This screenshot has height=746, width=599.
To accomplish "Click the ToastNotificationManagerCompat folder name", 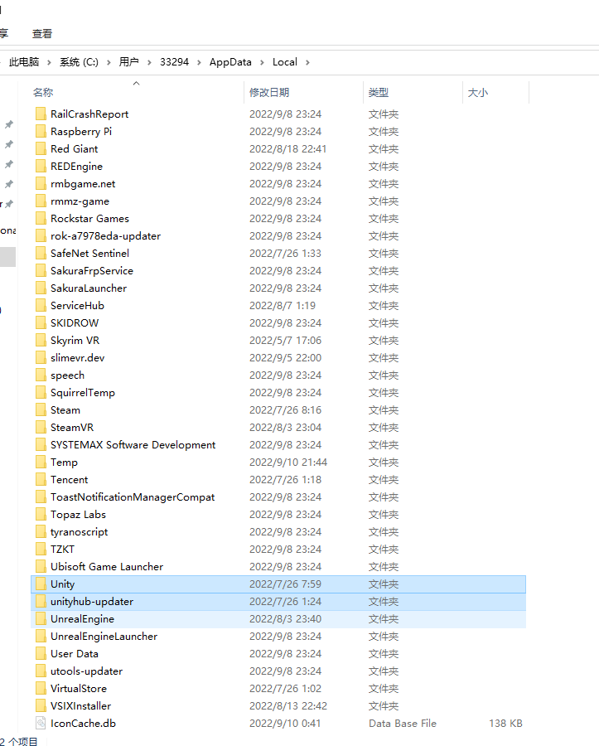I will [x=133, y=497].
